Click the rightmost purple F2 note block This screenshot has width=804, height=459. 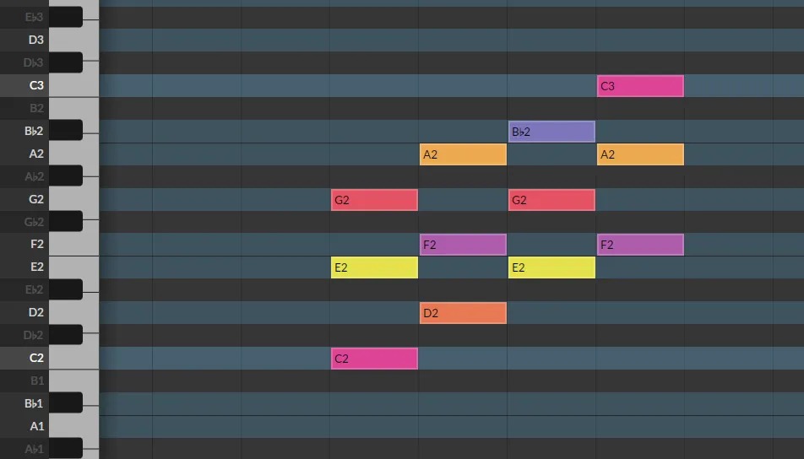pos(640,245)
